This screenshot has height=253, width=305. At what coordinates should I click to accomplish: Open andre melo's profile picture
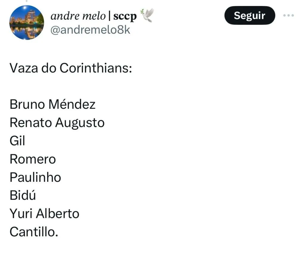27,23
